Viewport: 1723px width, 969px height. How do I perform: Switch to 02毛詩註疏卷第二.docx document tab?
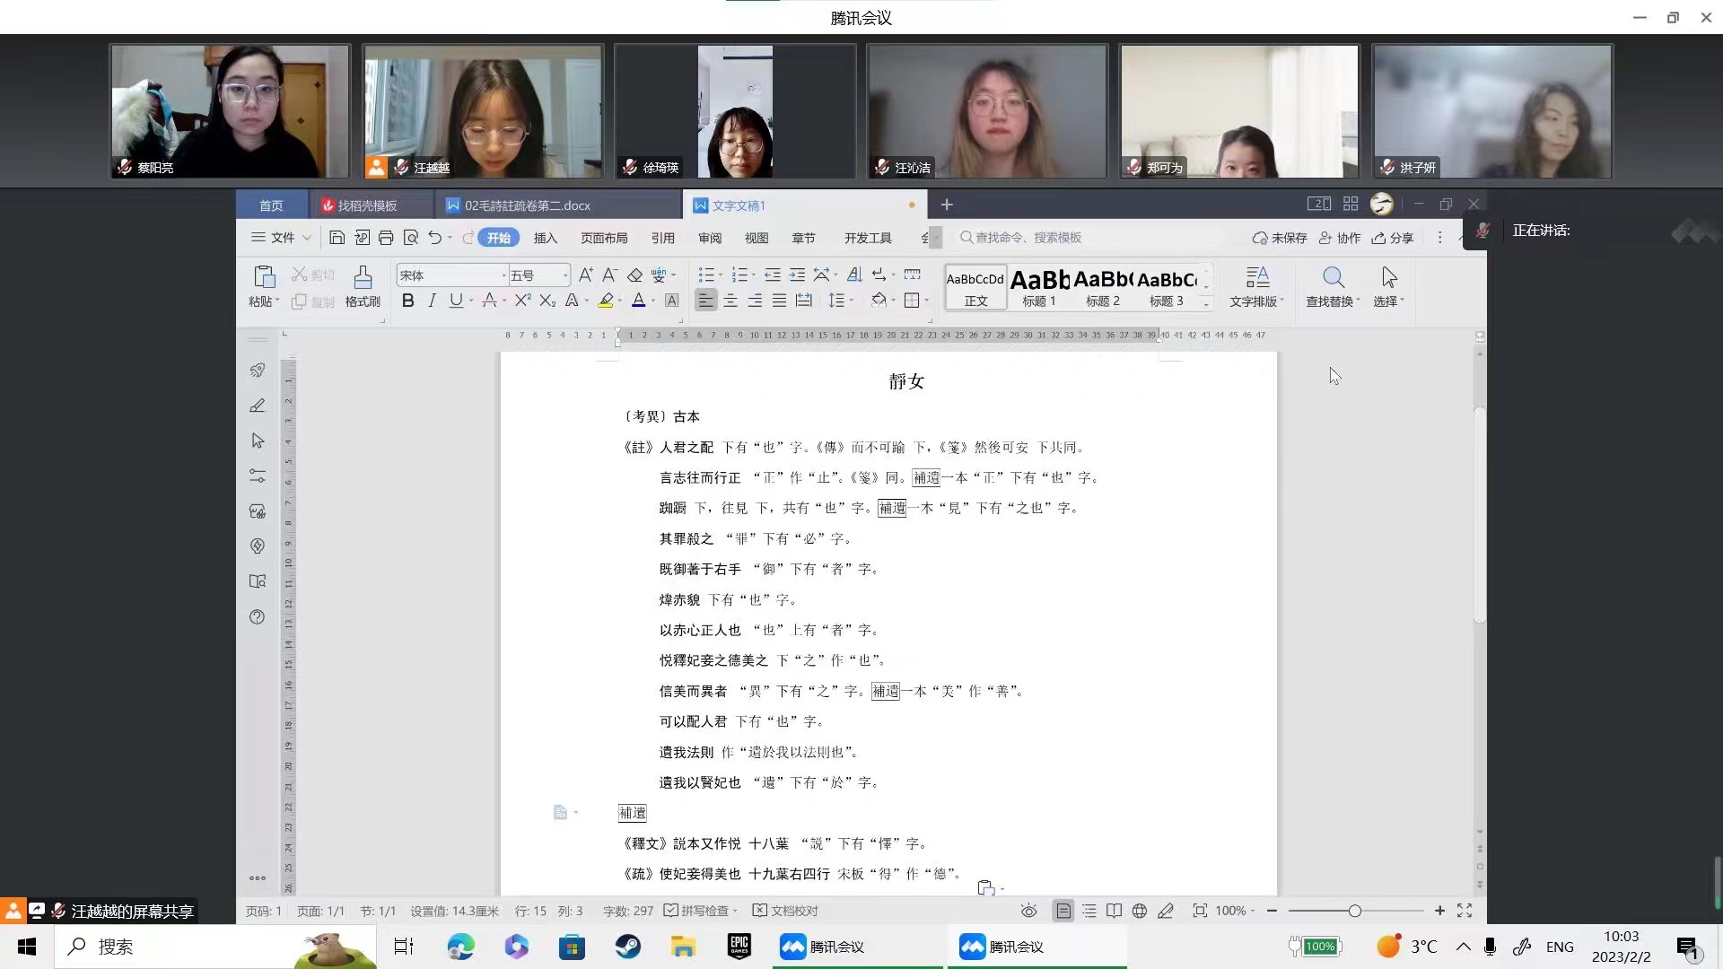tap(526, 205)
